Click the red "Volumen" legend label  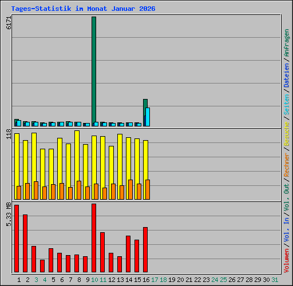(x=287, y=260)
